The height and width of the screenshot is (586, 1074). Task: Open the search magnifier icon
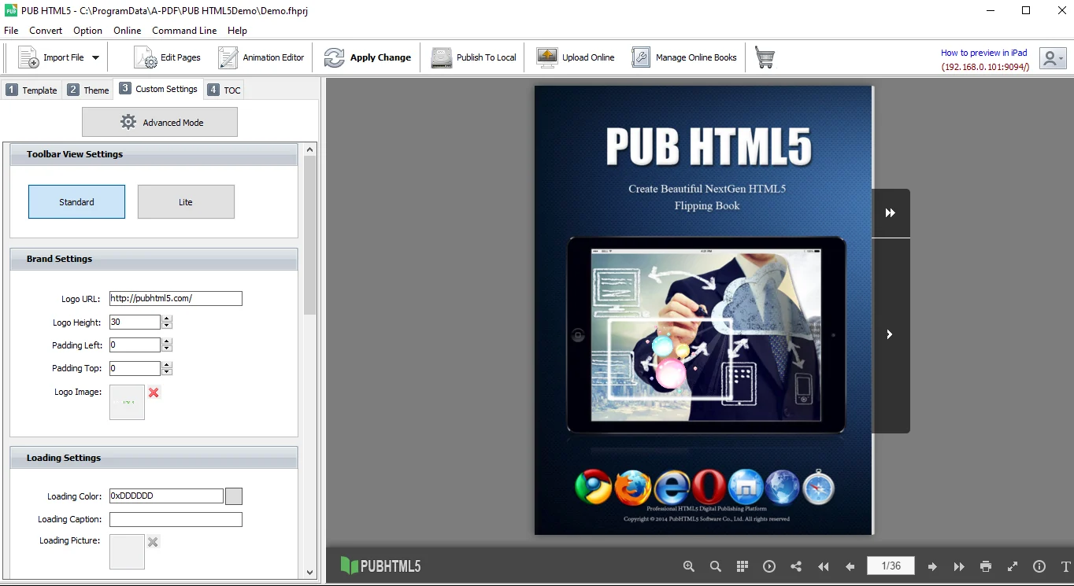point(716,566)
